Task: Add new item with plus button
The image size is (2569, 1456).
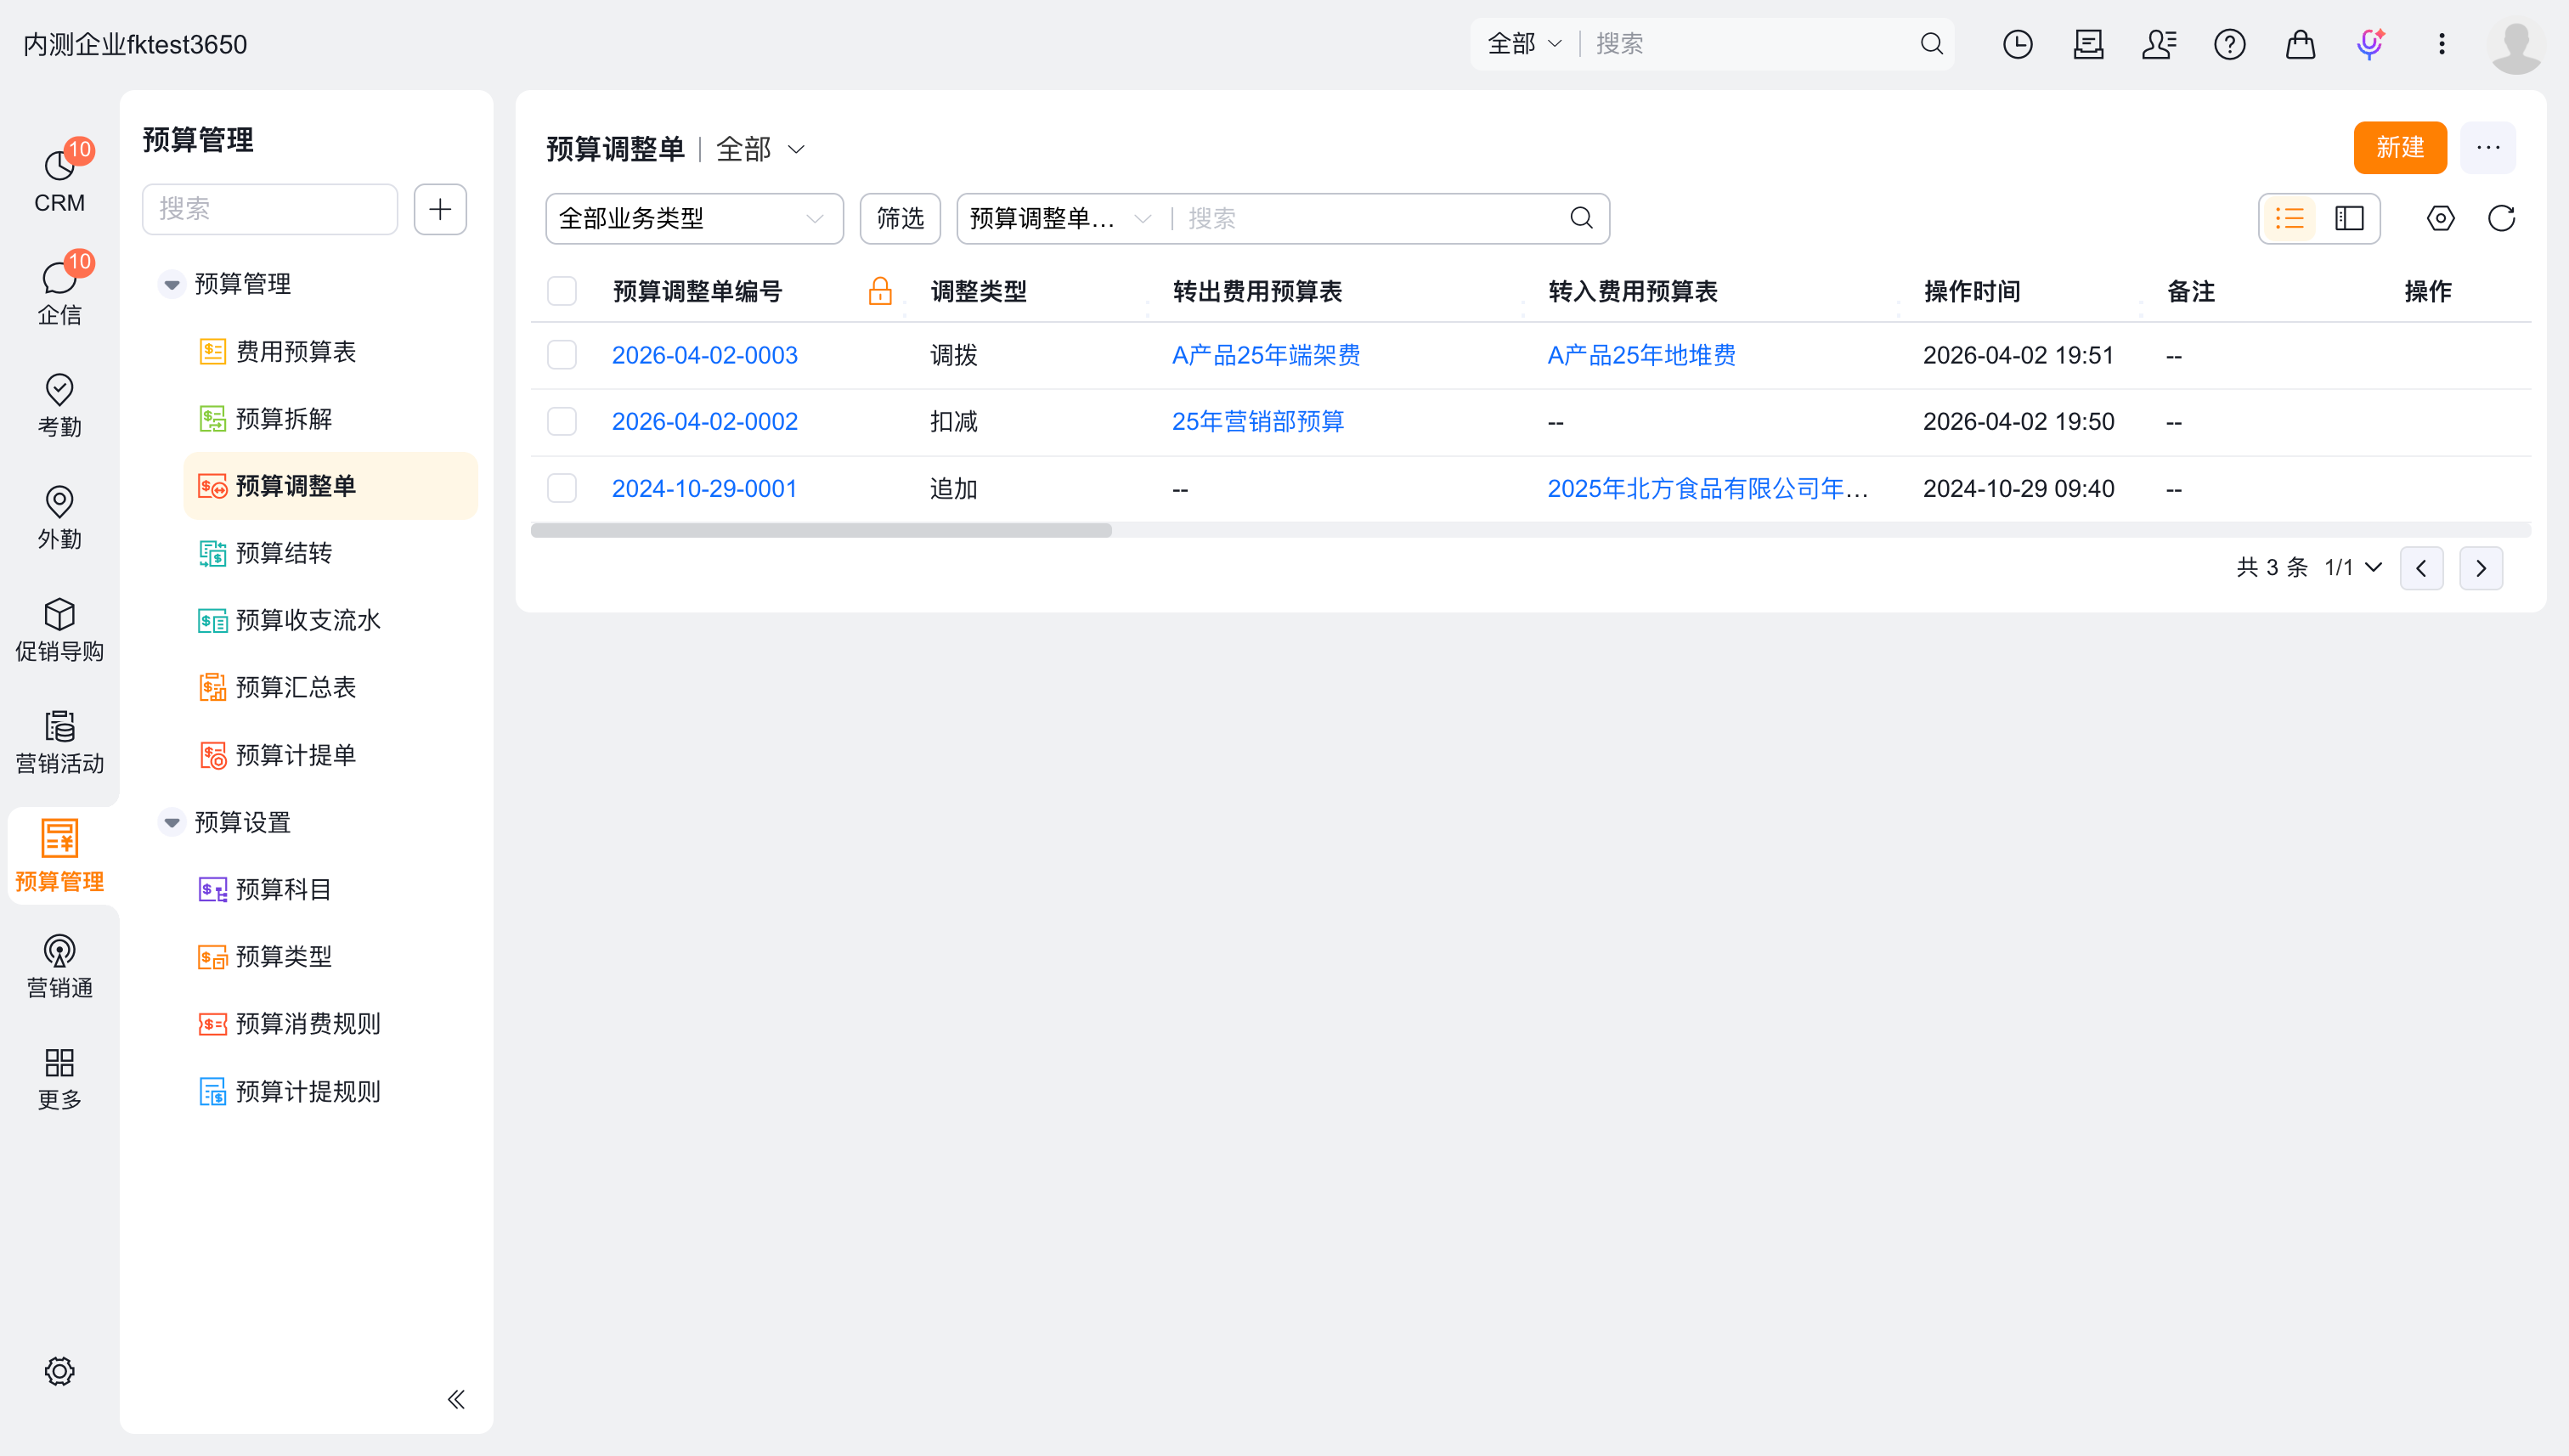Action: (440, 209)
